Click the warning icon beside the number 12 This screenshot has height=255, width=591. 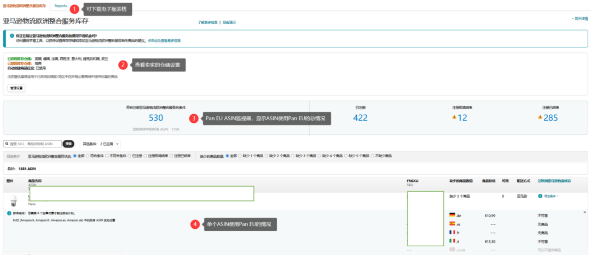click(x=454, y=117)
